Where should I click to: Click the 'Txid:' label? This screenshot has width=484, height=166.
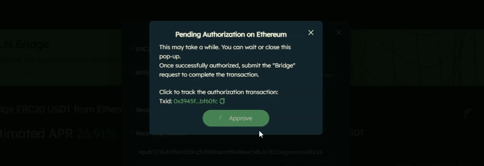pos(165,101)
